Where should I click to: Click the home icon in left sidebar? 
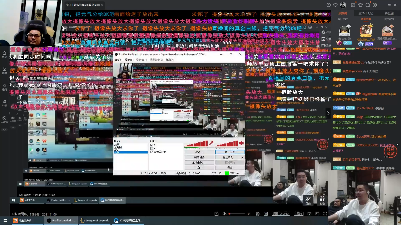pyautogui.click(x=4, y=54)
